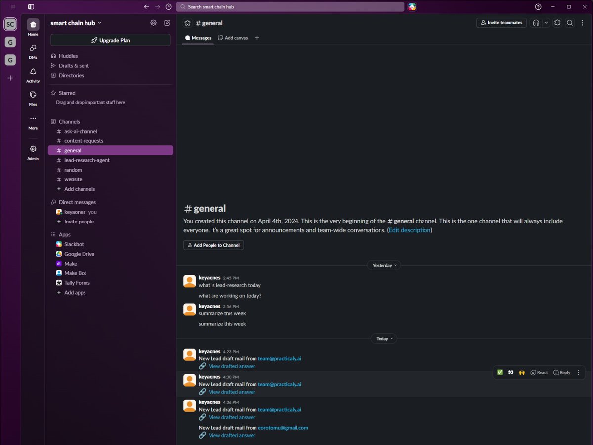Add a workspace with the plus icon
Screen dimensions: 593x445
[x=10, y=78]
